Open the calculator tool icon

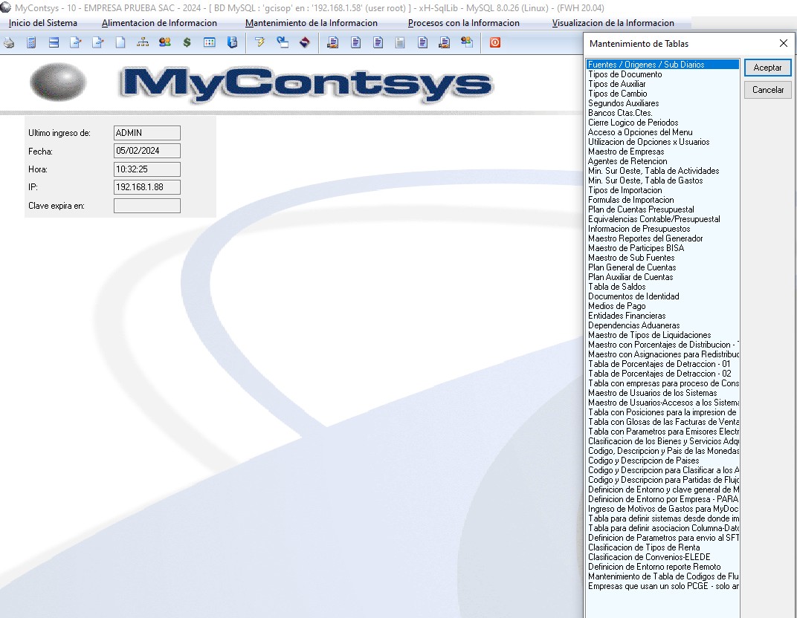[31, 43]
